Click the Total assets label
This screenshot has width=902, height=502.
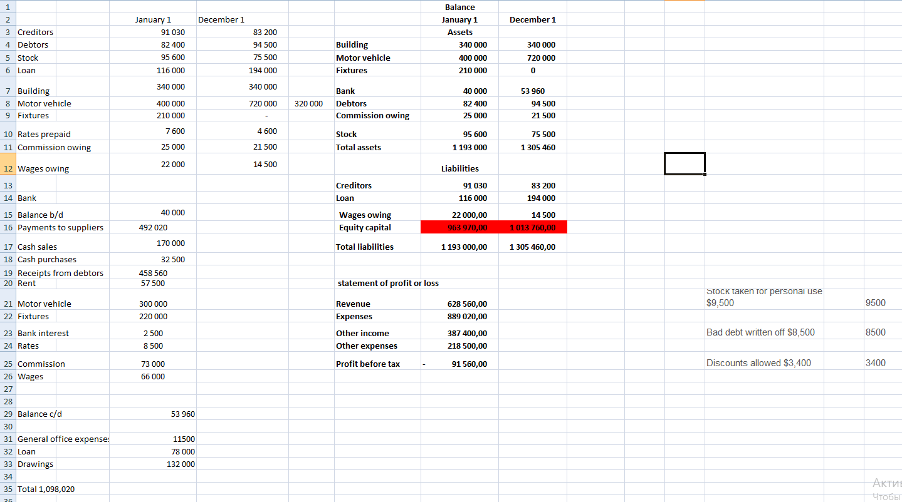click(359, 147)
